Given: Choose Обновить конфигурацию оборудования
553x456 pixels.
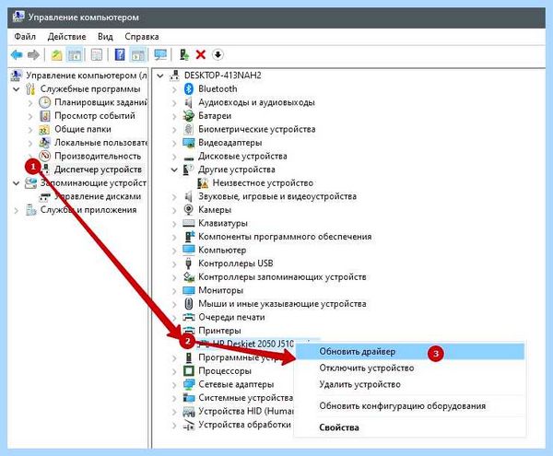Looking at the screenshot, I should coord(409,406).
